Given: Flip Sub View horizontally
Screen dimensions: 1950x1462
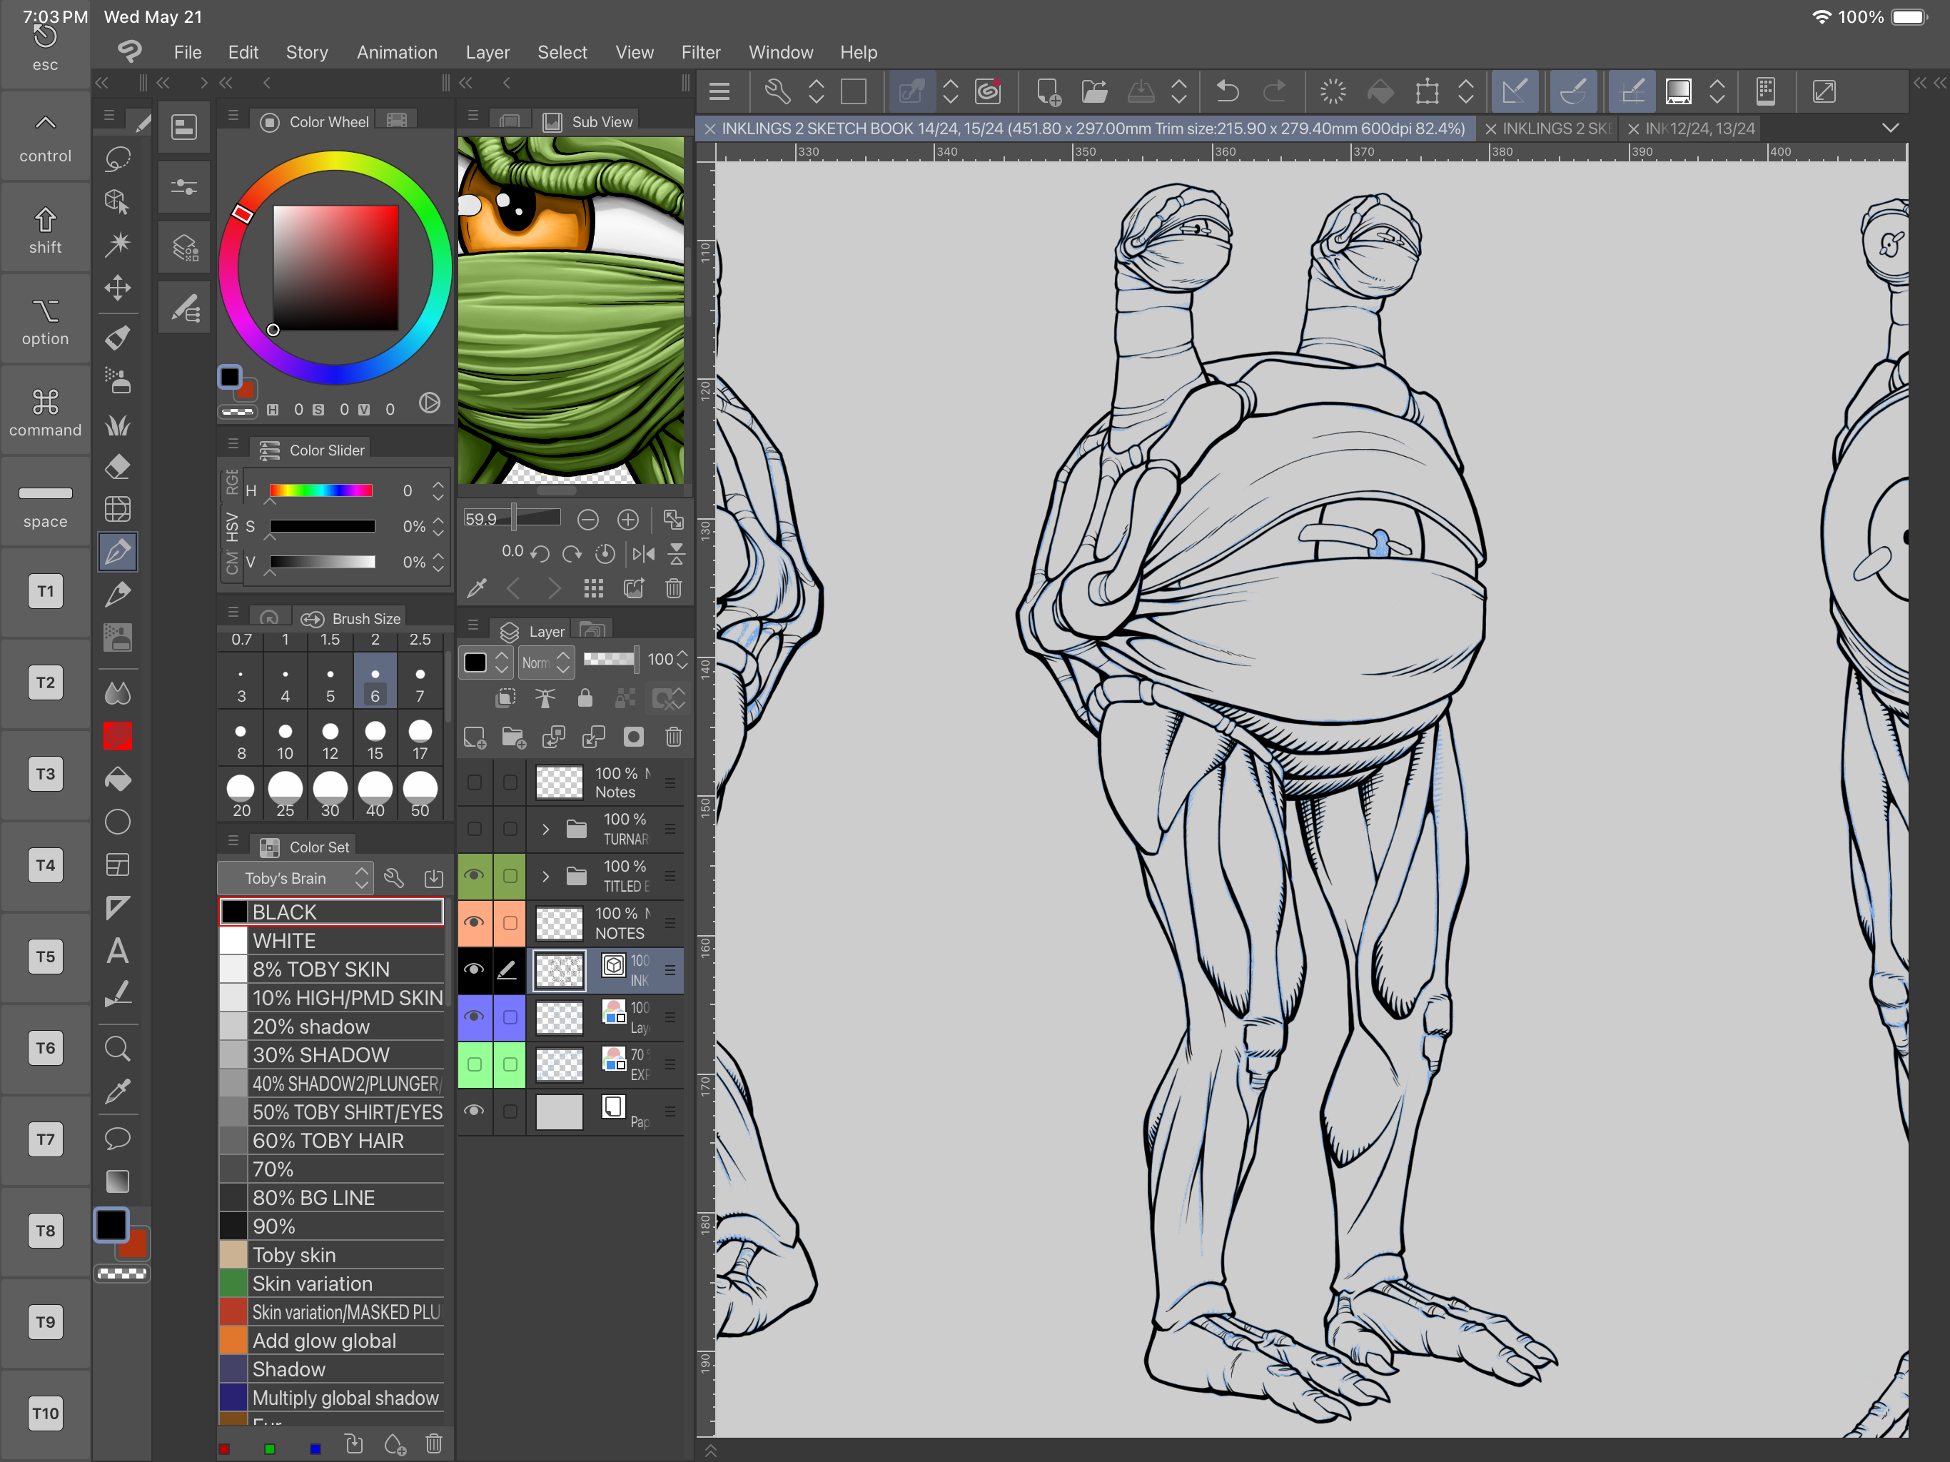Looking at the screenshot, I should click(644, 554).
